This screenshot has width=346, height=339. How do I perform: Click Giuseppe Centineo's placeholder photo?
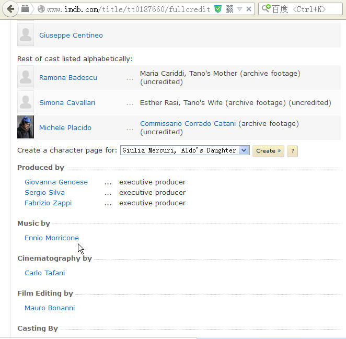(26, 34)
